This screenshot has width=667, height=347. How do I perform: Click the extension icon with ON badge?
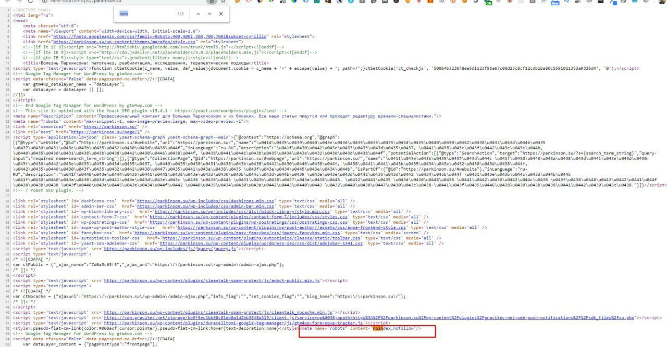pyautogui.click(x=488, y=2)
